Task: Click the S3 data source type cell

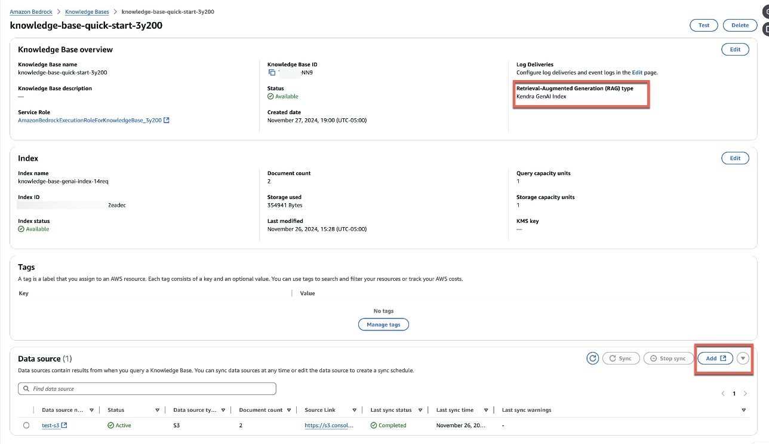Action: click(x=177, y=425)
